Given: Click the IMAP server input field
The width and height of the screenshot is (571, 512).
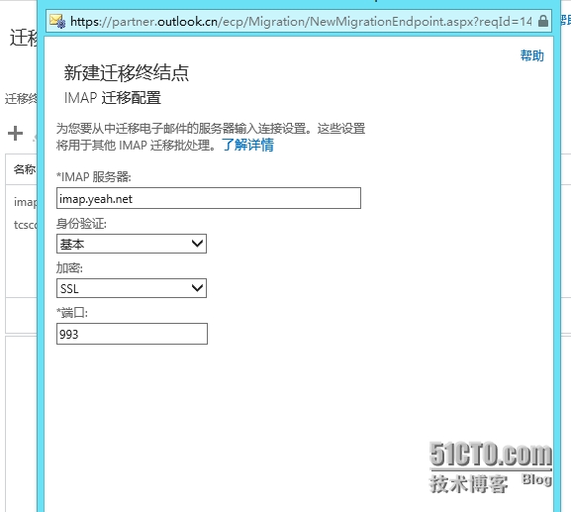Looking at the screenshot, I should pos(209,198).
